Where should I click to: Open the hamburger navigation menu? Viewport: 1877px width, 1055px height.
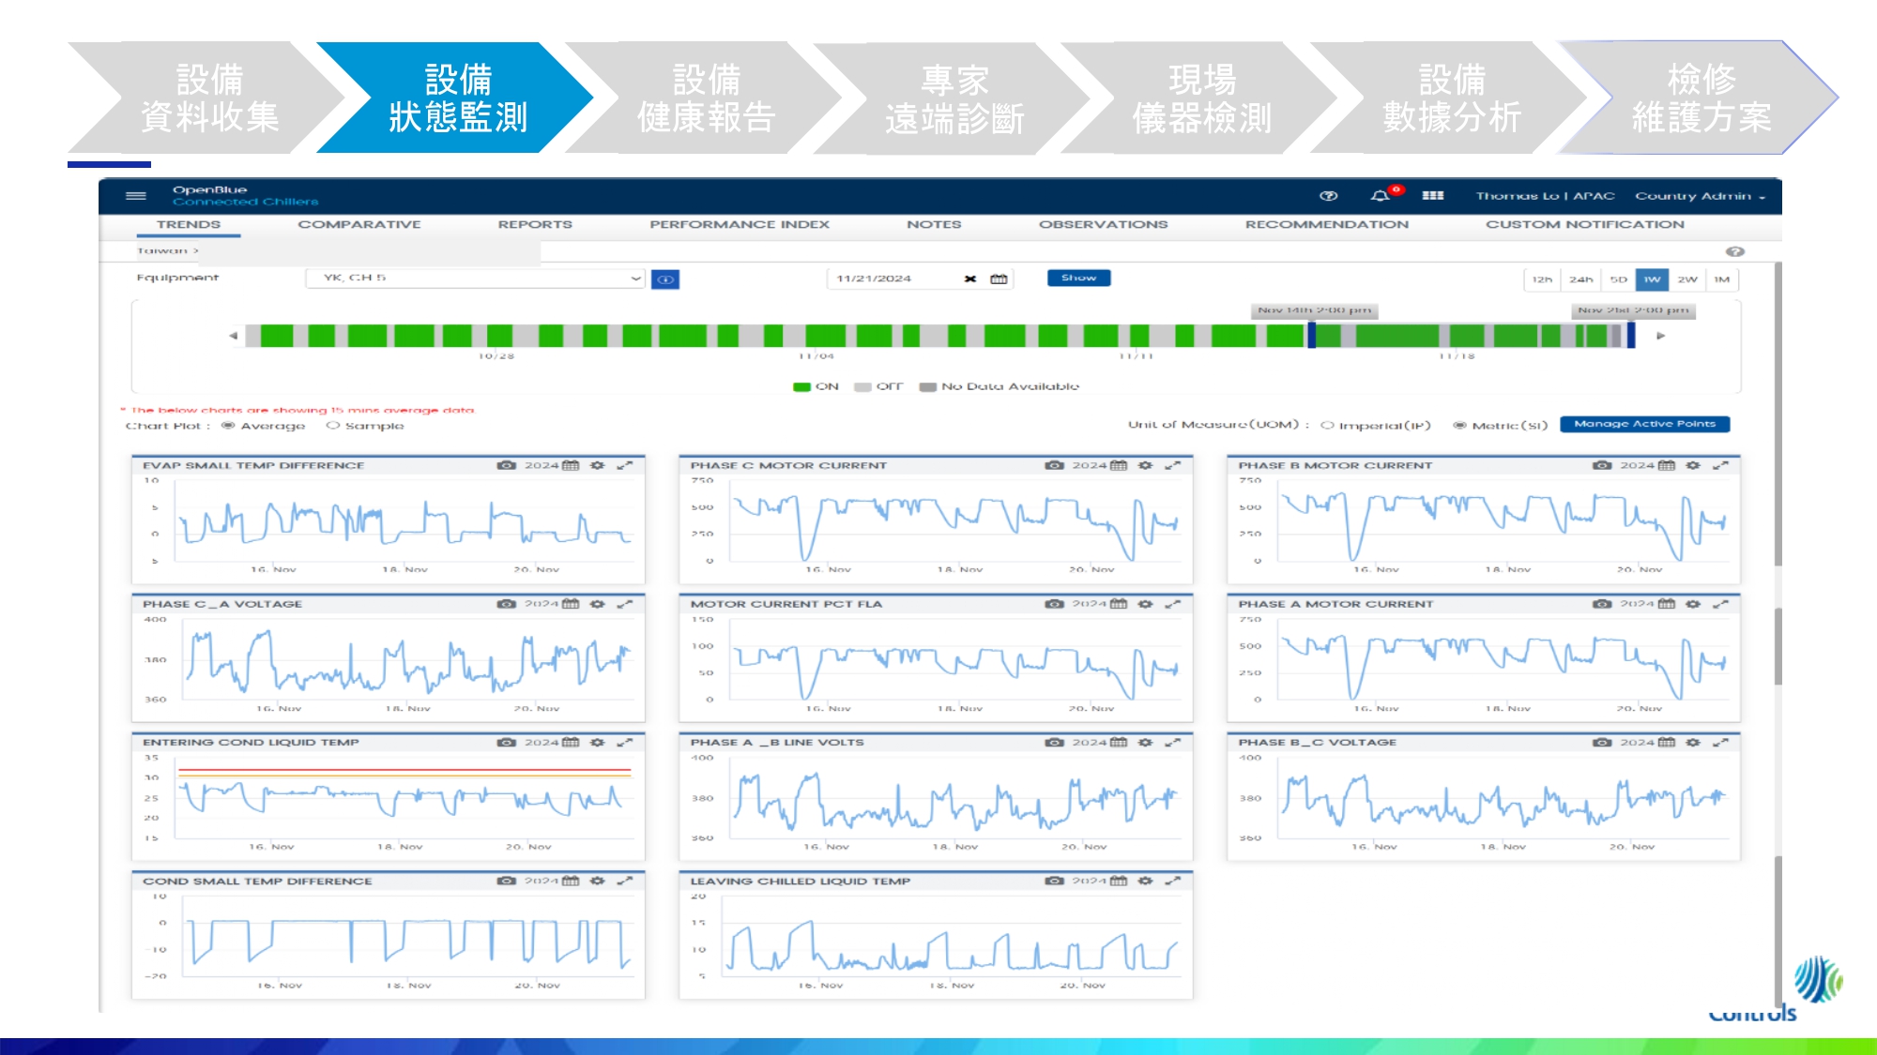[136, 196]
